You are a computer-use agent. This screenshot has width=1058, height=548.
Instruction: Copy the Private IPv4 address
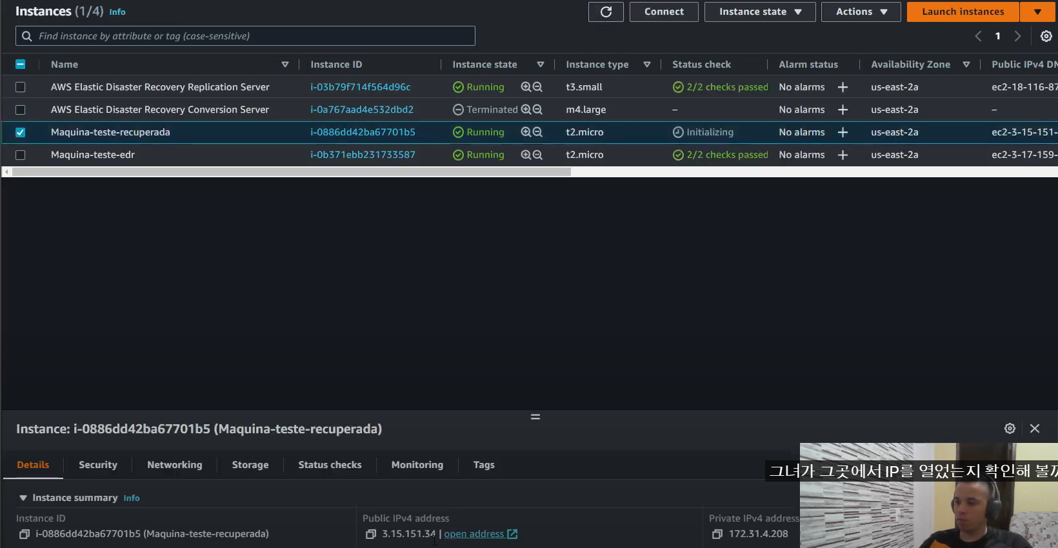coord(717,534)
